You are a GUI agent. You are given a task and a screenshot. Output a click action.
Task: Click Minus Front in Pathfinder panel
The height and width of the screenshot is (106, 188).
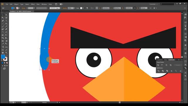pos(162,65)
